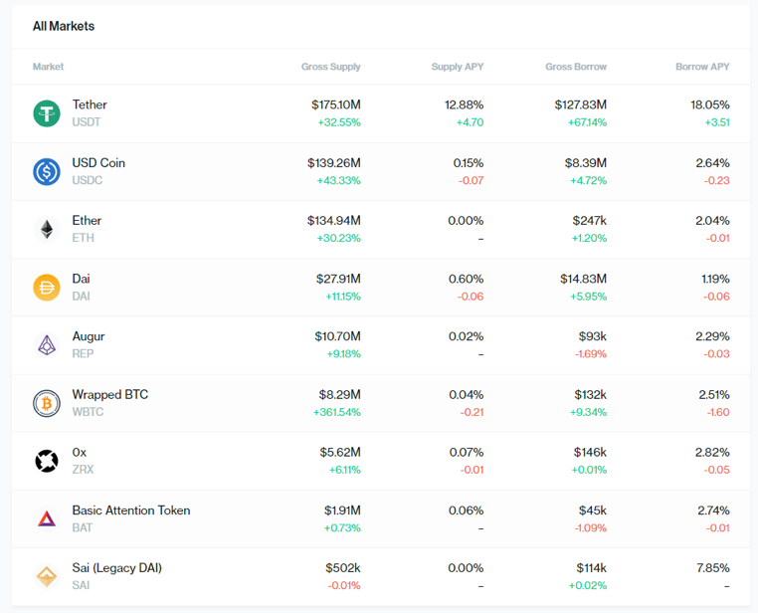
Task: Click the Dai yellow coin icon
Action: 47,288
